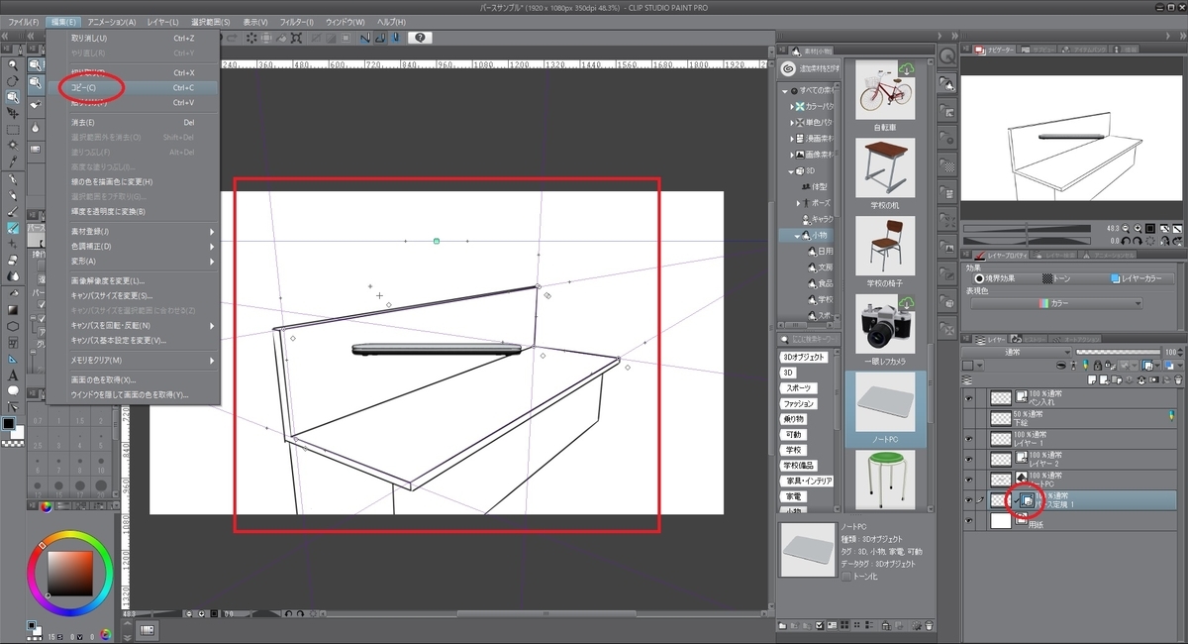Select the Text 'A' tool

(13, 375)
